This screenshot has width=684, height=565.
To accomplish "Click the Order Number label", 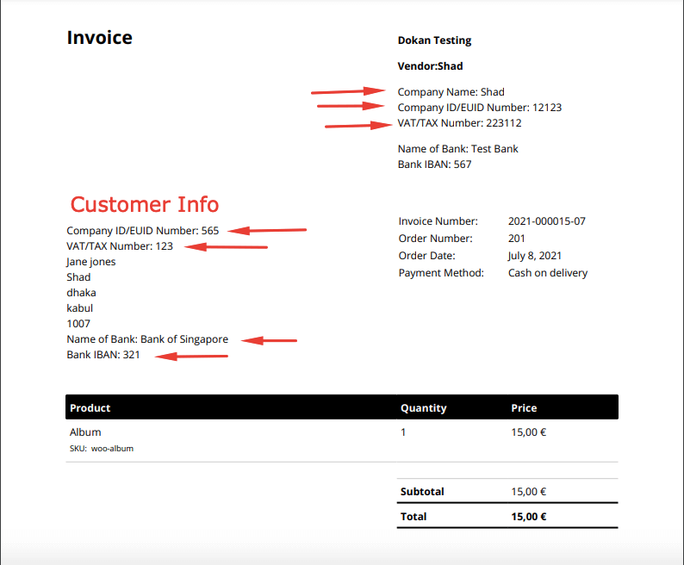I will [x=435, y=239].
